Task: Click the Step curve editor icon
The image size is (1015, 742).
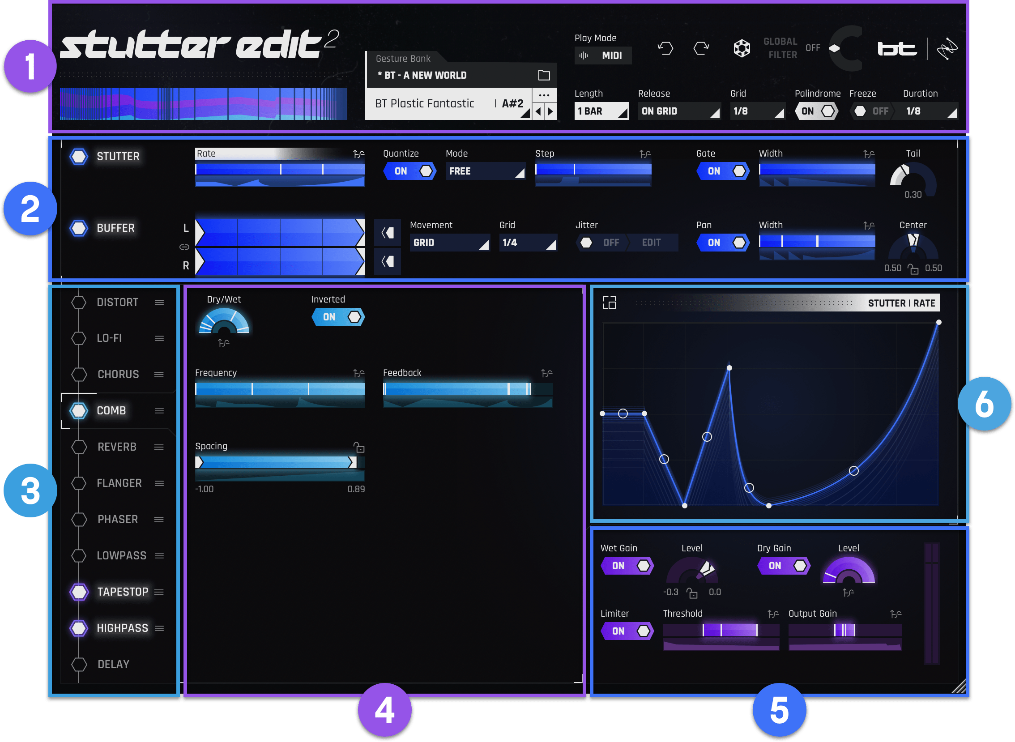Action: coord(645,154)
